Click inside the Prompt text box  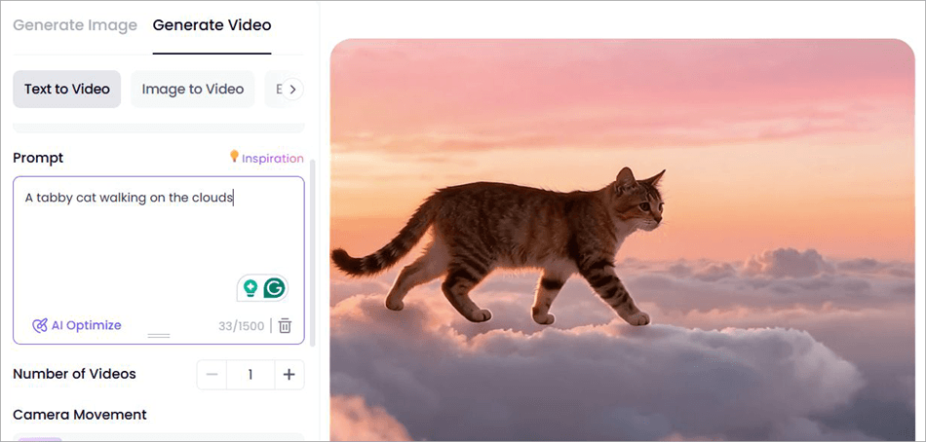159,260
